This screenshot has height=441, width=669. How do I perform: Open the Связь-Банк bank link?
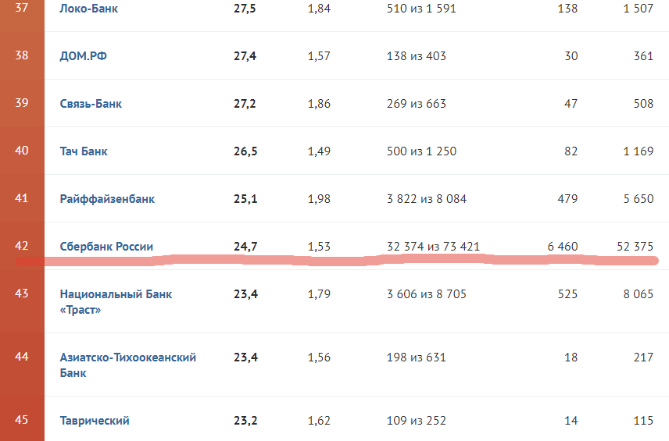tap(91, 104)
